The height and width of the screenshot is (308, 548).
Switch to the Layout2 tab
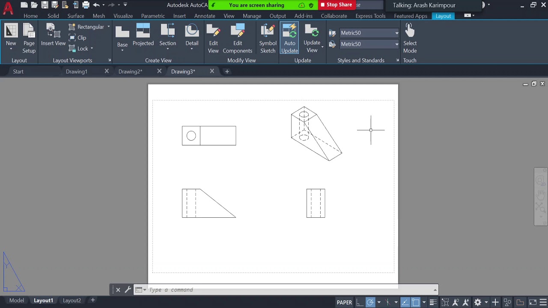pyautogui.click(x=72, y=300)
